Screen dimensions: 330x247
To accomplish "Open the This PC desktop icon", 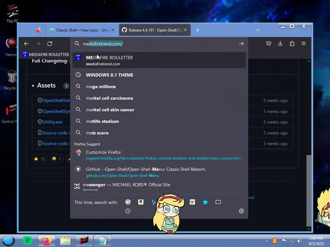I will click(13, 14).
